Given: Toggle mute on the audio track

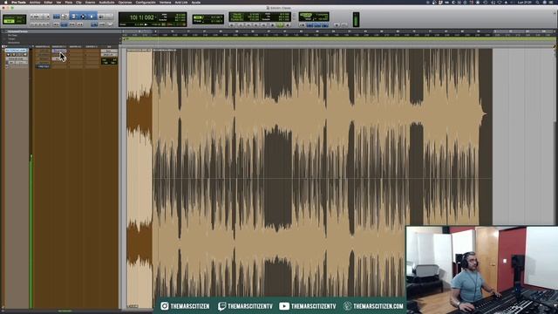Looking at the screenshot, I should coord(25,54).
